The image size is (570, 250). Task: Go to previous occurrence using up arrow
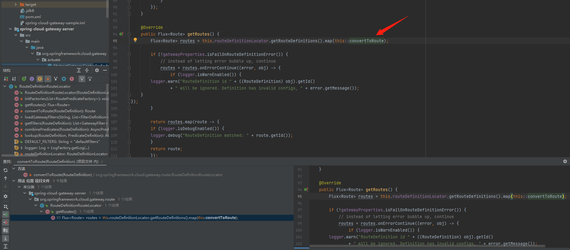(6, 178)
